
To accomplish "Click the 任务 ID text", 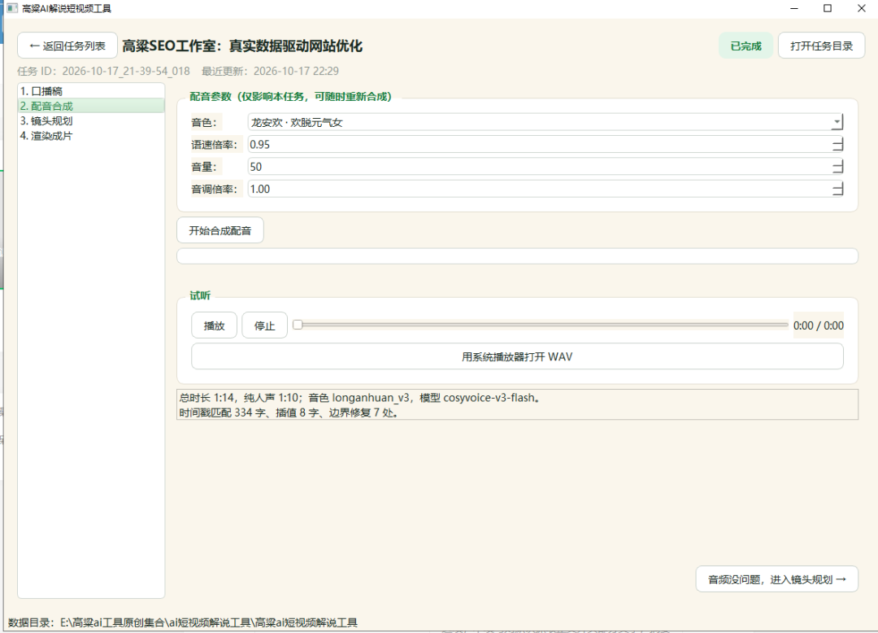I will coord(103,71).
